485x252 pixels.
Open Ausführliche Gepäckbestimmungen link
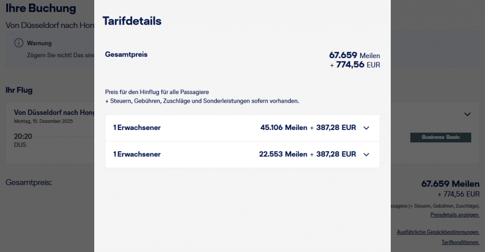tap(438, 232)
